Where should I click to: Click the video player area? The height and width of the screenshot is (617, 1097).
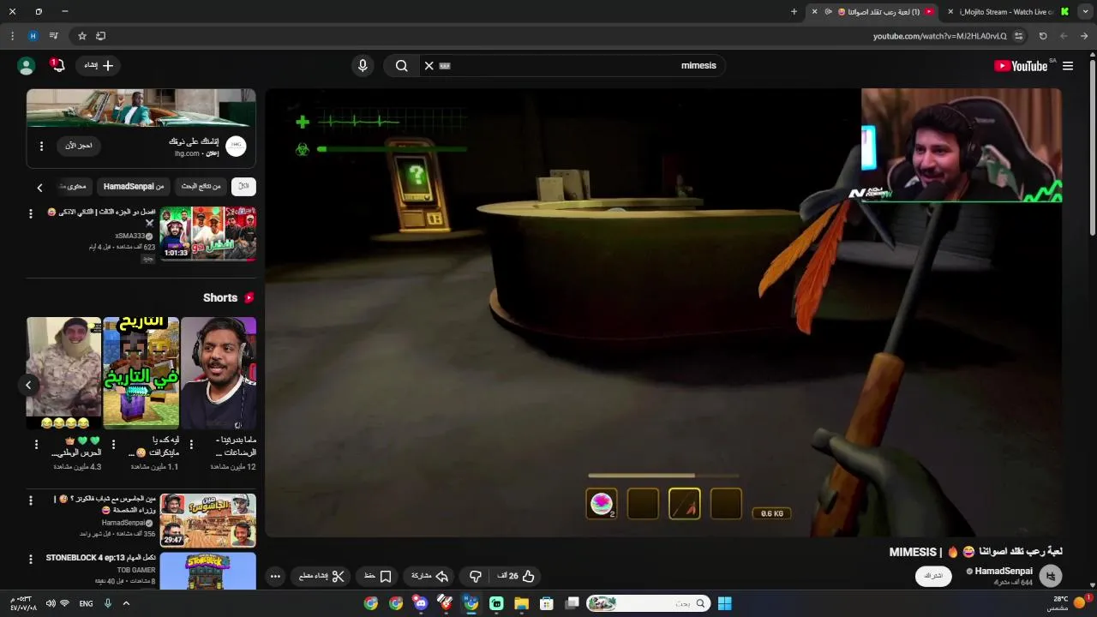(x=663, y=313)
